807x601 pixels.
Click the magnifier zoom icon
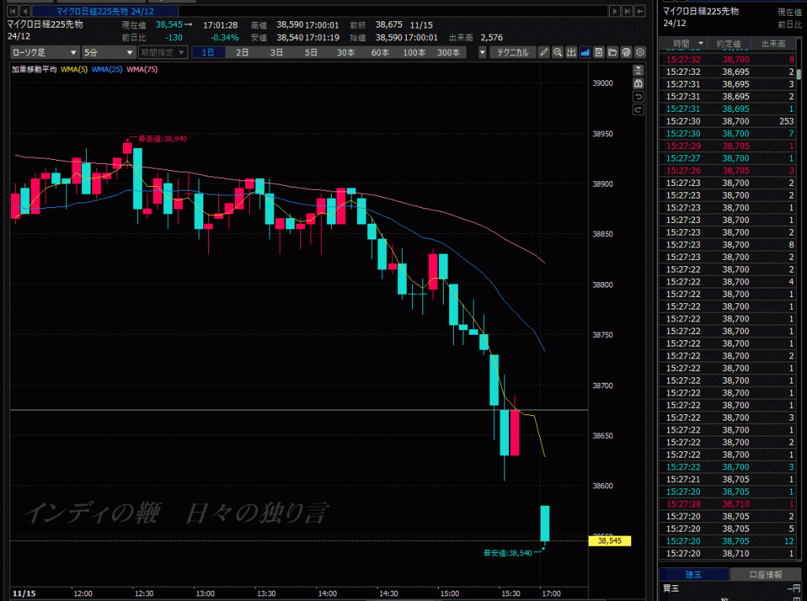[x=557, y=53]
